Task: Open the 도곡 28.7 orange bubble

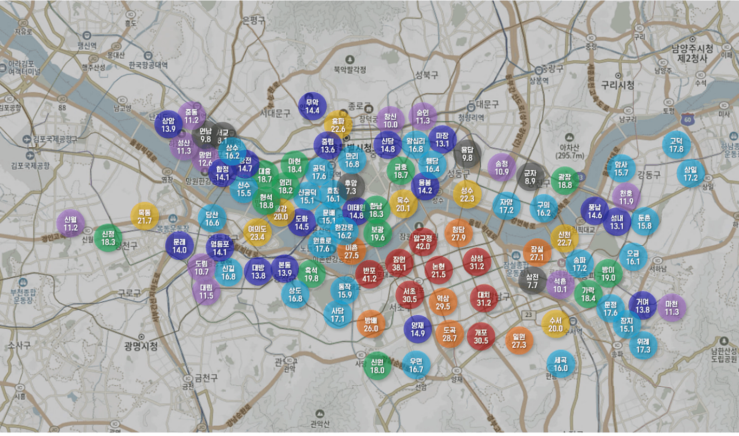Action: (x=450, y=334)
